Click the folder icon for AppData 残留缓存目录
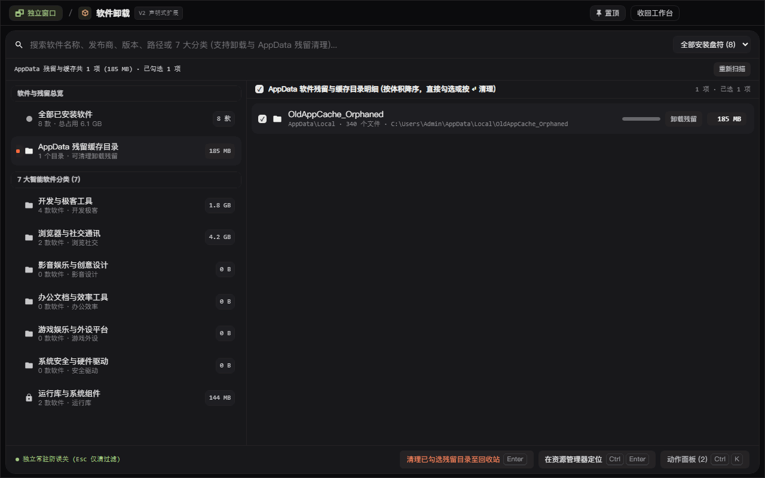The width and height of the screenshot is (765, 478). (29, 151)
